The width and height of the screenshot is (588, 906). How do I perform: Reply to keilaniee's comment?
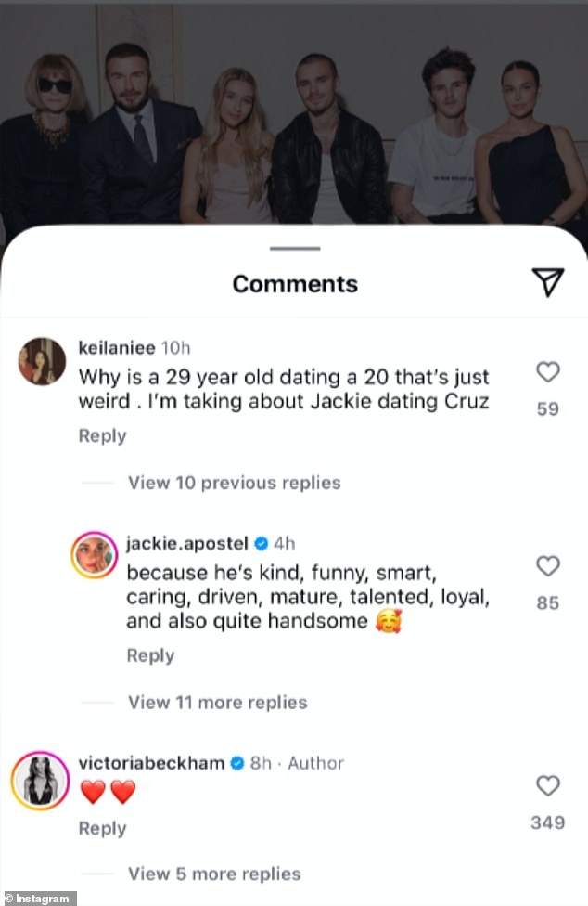(102, 435)
